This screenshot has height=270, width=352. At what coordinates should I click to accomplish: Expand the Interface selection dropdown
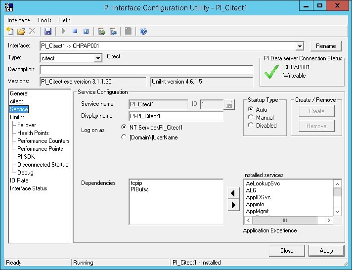point(300,46)
